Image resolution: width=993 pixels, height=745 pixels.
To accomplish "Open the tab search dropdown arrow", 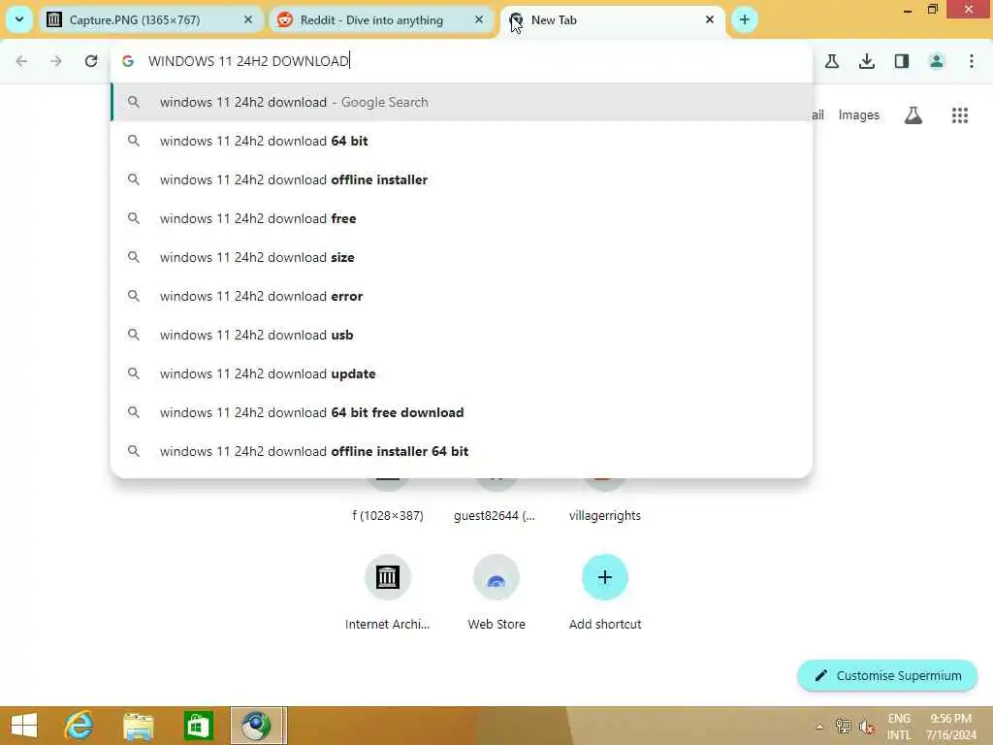I will point(19,19).
